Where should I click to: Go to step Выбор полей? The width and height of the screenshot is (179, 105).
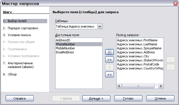pyautogui.click(x=25, y=21)
